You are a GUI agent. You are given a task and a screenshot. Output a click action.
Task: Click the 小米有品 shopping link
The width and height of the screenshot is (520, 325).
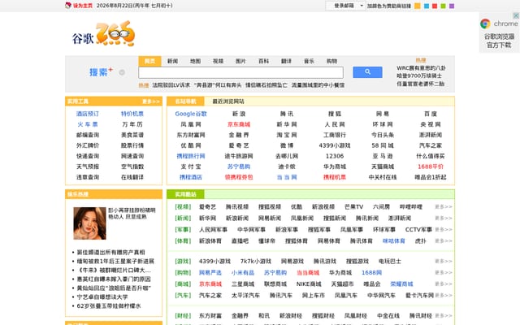click(243, 273)
